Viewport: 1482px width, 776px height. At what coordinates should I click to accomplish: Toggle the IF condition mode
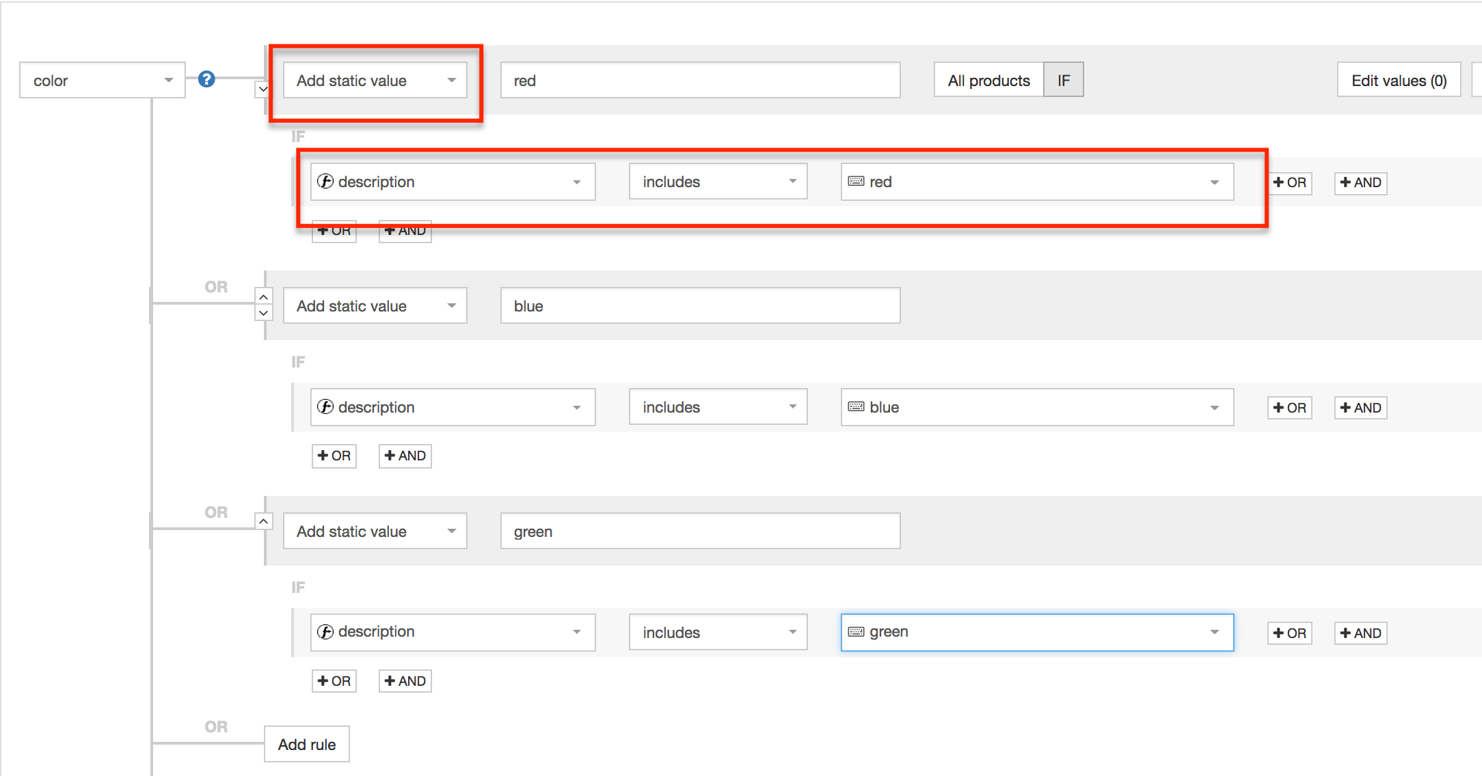click(x=1063, y=81)
